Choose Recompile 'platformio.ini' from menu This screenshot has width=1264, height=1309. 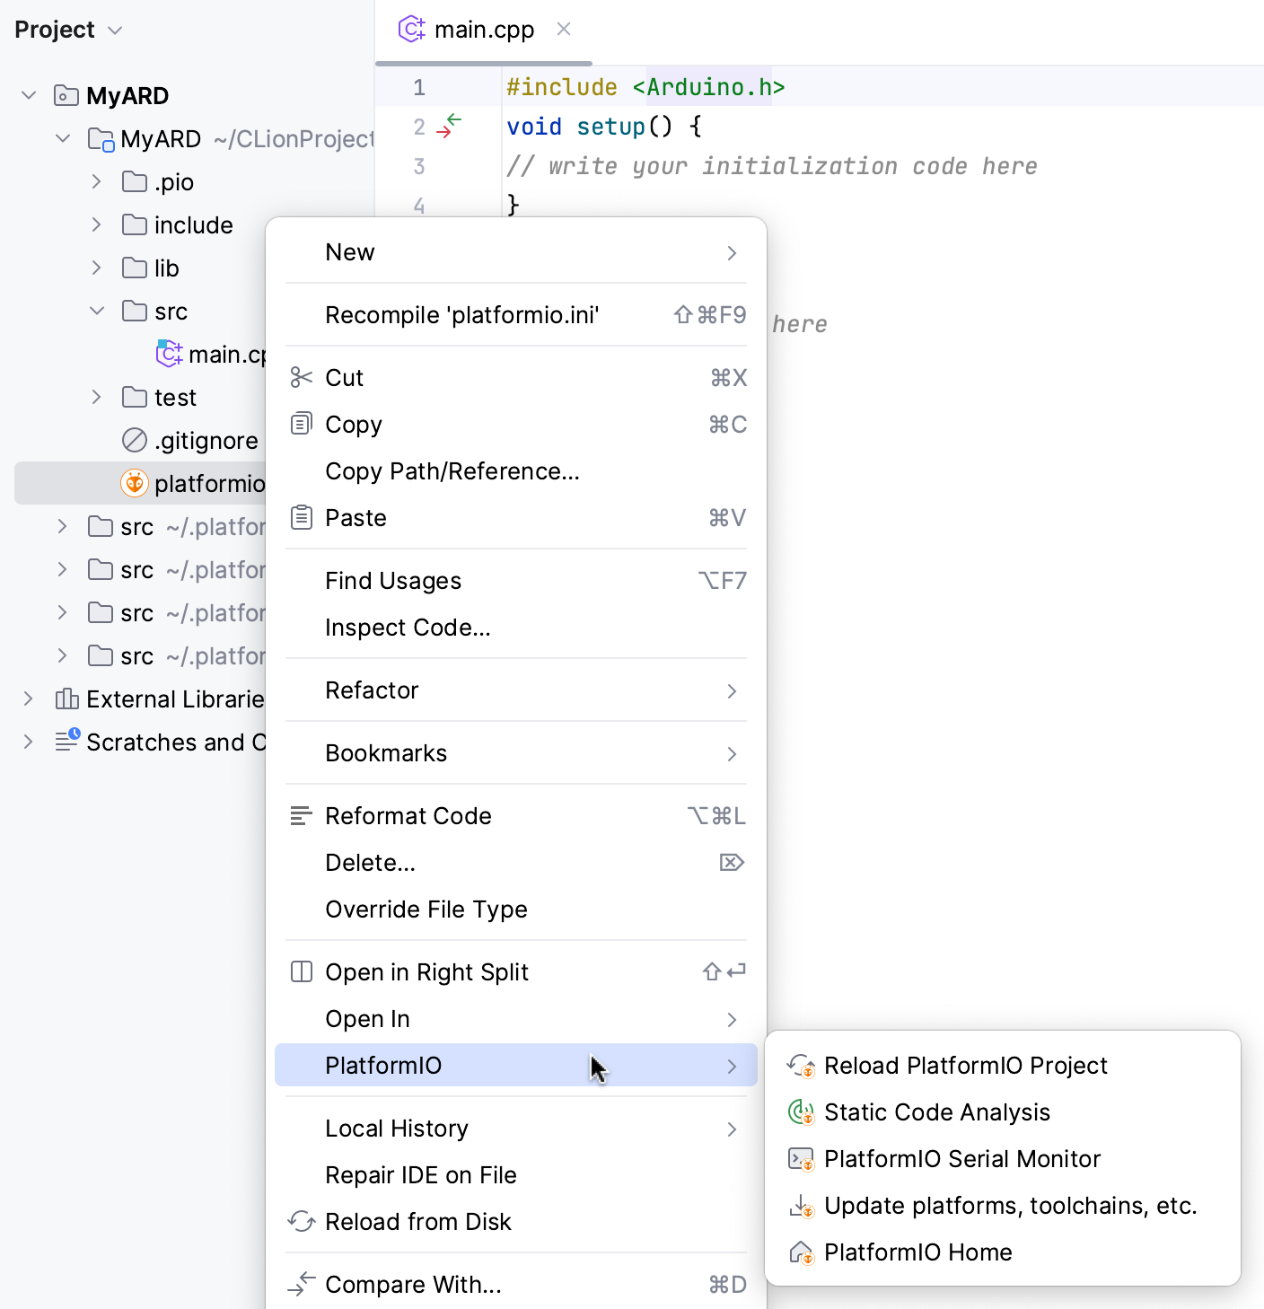(461, 315)
